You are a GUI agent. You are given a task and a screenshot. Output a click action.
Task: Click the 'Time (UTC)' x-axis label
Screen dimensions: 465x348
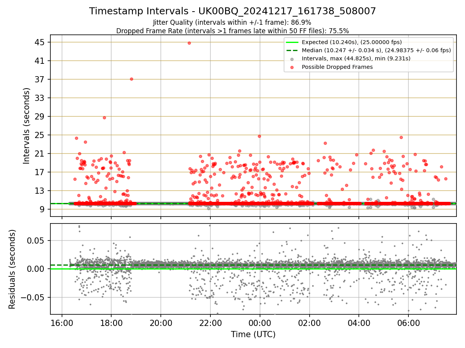pos(253,334)
